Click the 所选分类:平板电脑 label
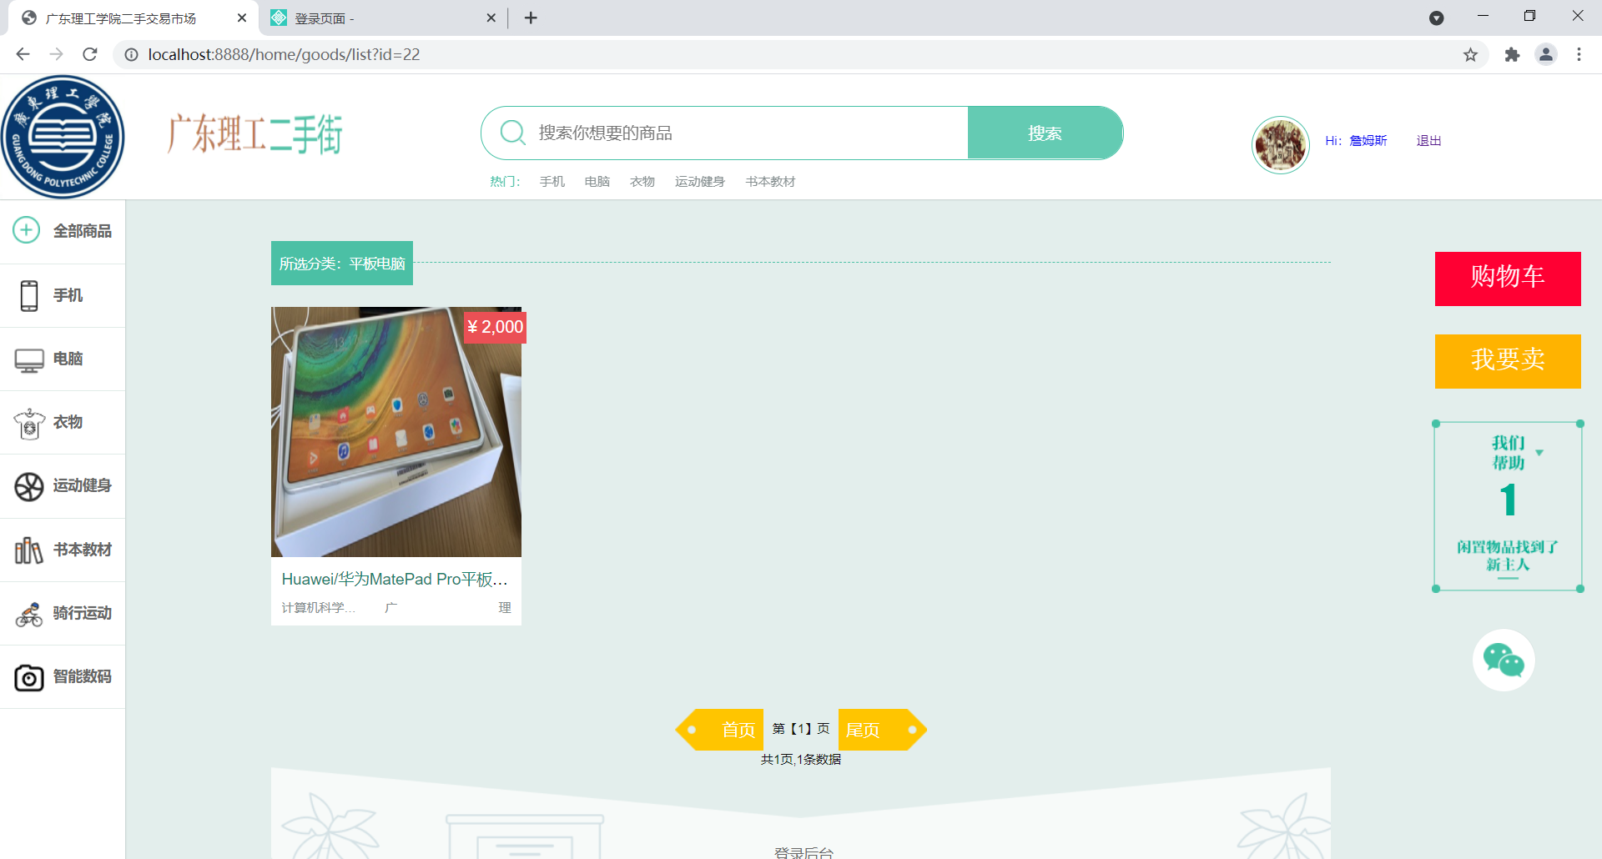Viewport: 1602px width, 859px height. (x=342, y=264)
